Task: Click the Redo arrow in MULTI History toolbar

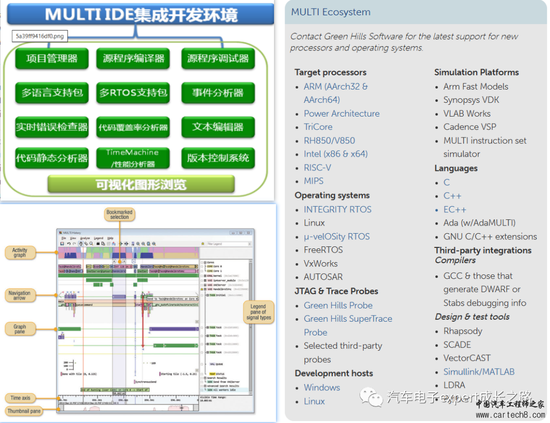Action: [x=74, y=243]
